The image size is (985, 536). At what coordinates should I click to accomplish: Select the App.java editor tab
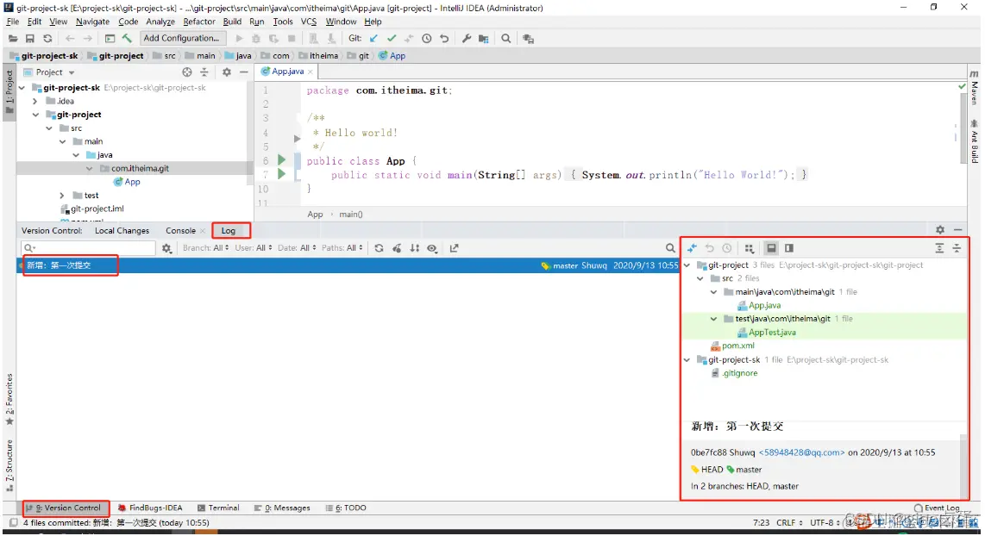(x=287, y=72)
